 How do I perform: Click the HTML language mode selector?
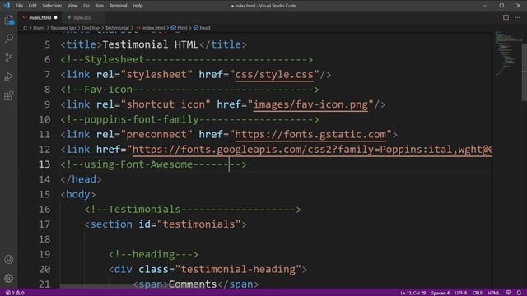tap(494, 293)
